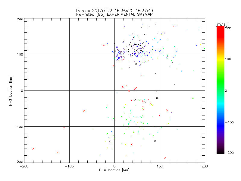The image size is (241, 181).
Task: Click the title line 'Tromsø 20170123 16:36:00-16:37:43'
Action: coord(114,11)
